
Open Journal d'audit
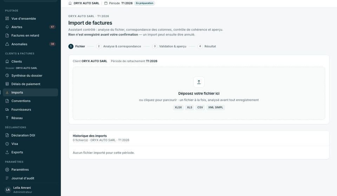[x=30, y=178]
